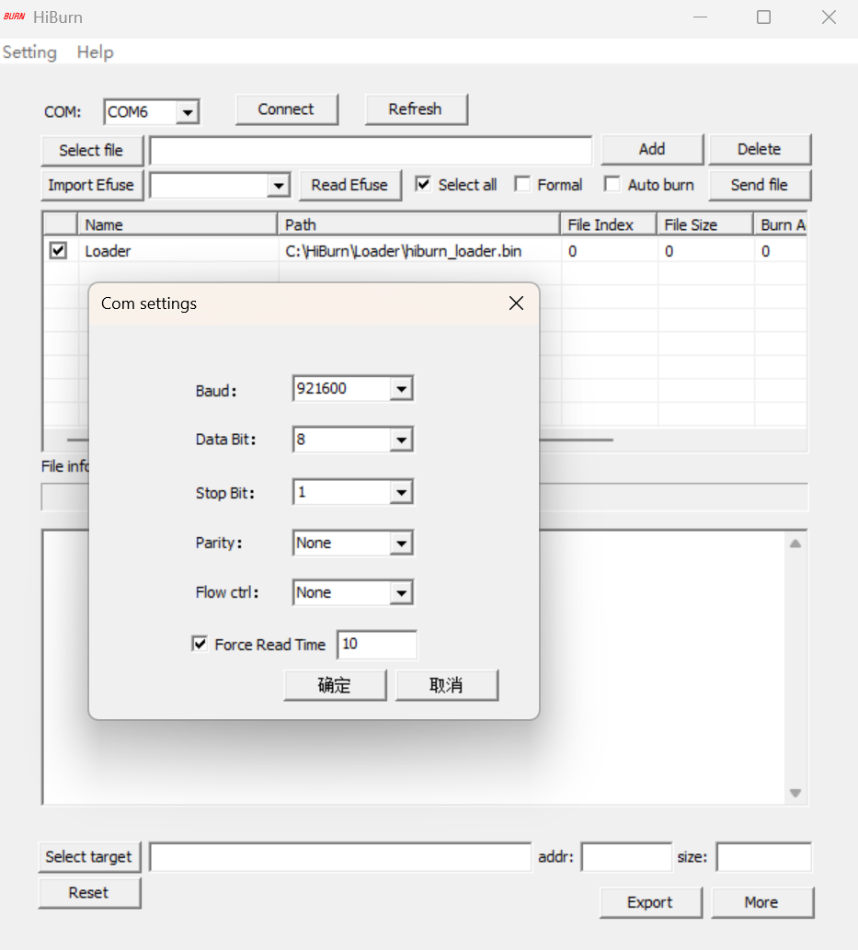Click the More button
This screenshot has width=858, height=950.
click(761, 902)
